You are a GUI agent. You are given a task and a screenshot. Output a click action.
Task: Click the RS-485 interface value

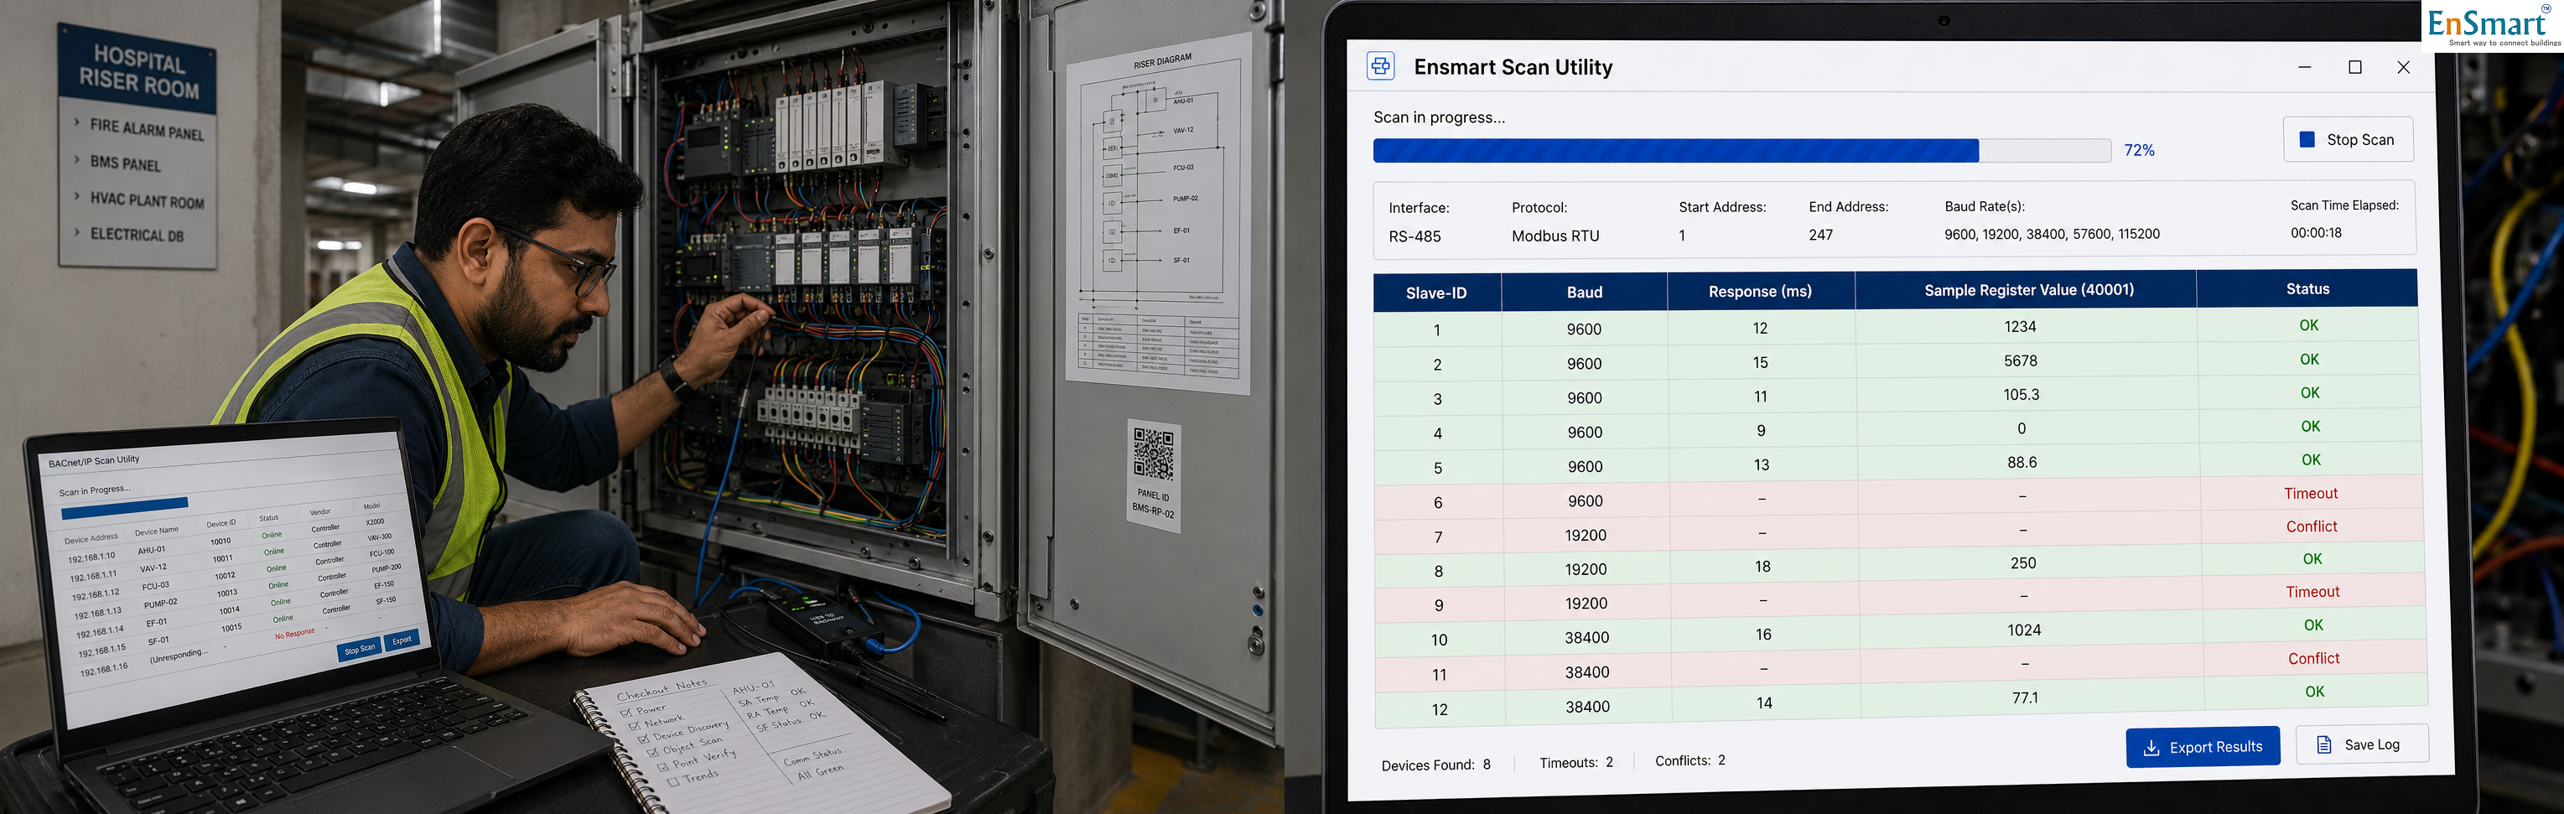[1414, 237]
